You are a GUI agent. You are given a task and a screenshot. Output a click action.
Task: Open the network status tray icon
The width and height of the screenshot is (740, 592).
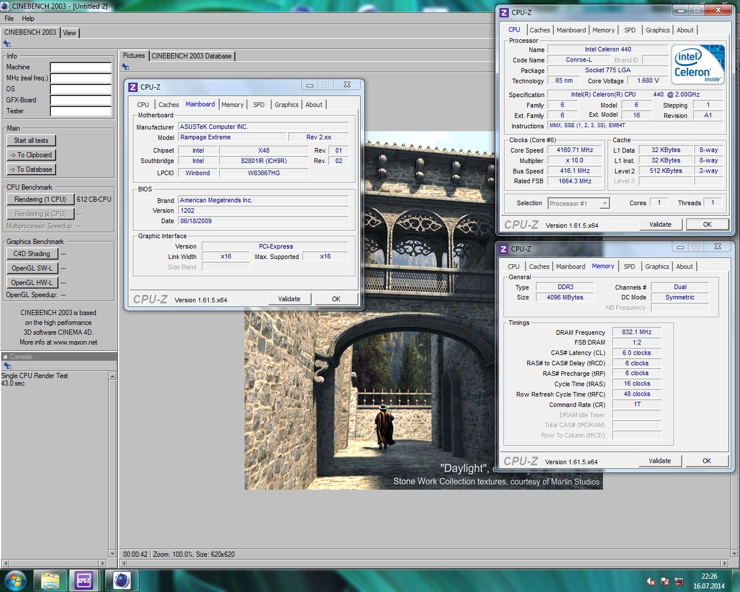[x=679, y=581]
